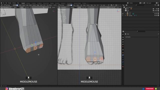This screenshot has width=160, height=90.
Task: Switch to the Shading workspace tab
Action: [x=52, y=3]
